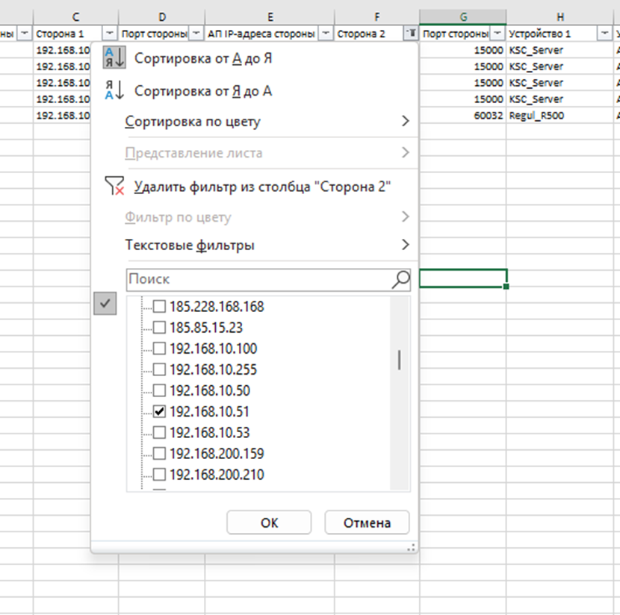This screenshot has width=620, height=615.
Task: Enable the 185.85.15.23 checkbox
Action: click(159, 327)
